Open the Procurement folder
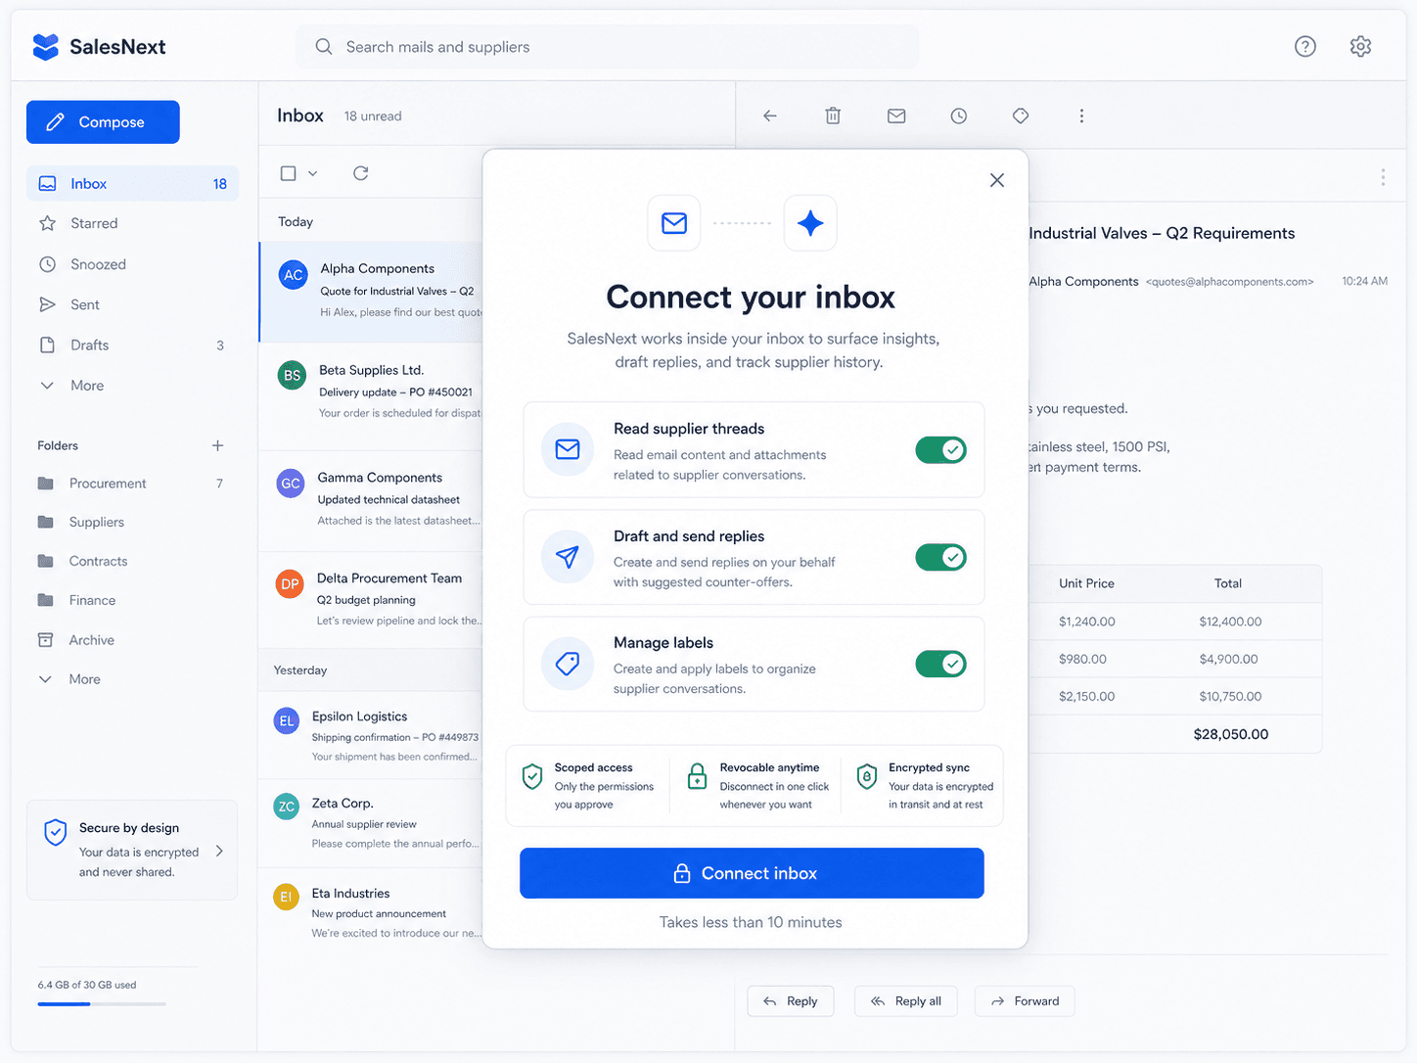This screenshot has height=1063, width=1417. click(x=132, y=484)
